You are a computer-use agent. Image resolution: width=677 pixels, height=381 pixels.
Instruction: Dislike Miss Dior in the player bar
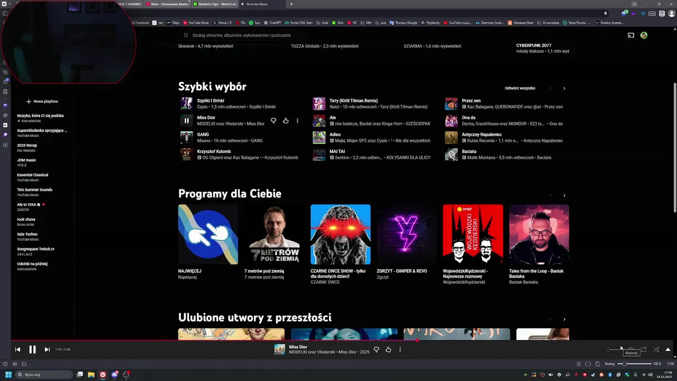click(377, 349)
